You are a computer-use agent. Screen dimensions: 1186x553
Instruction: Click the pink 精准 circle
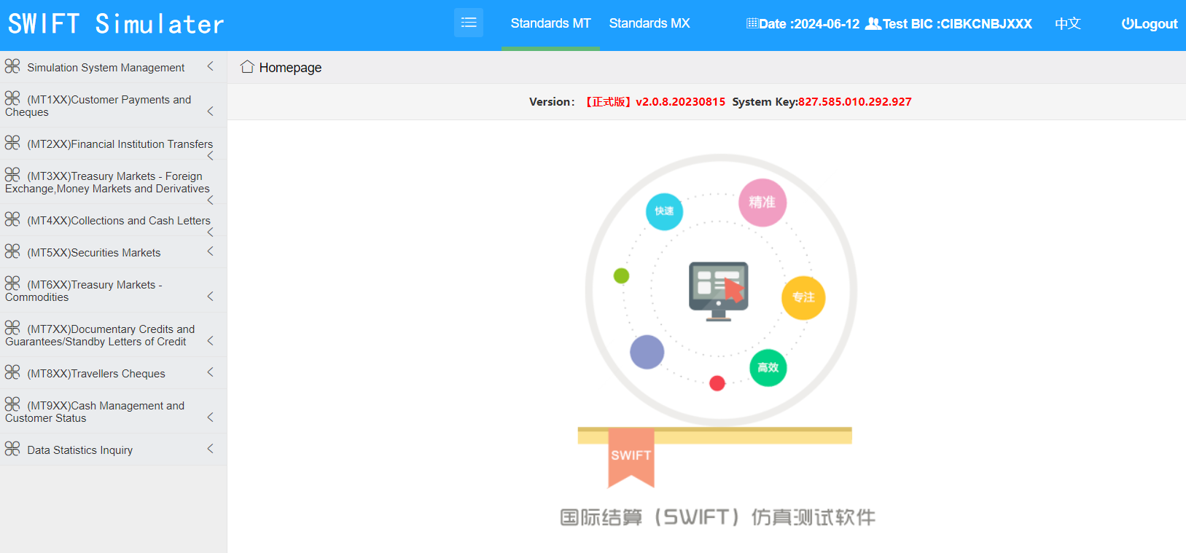[762, 203]
